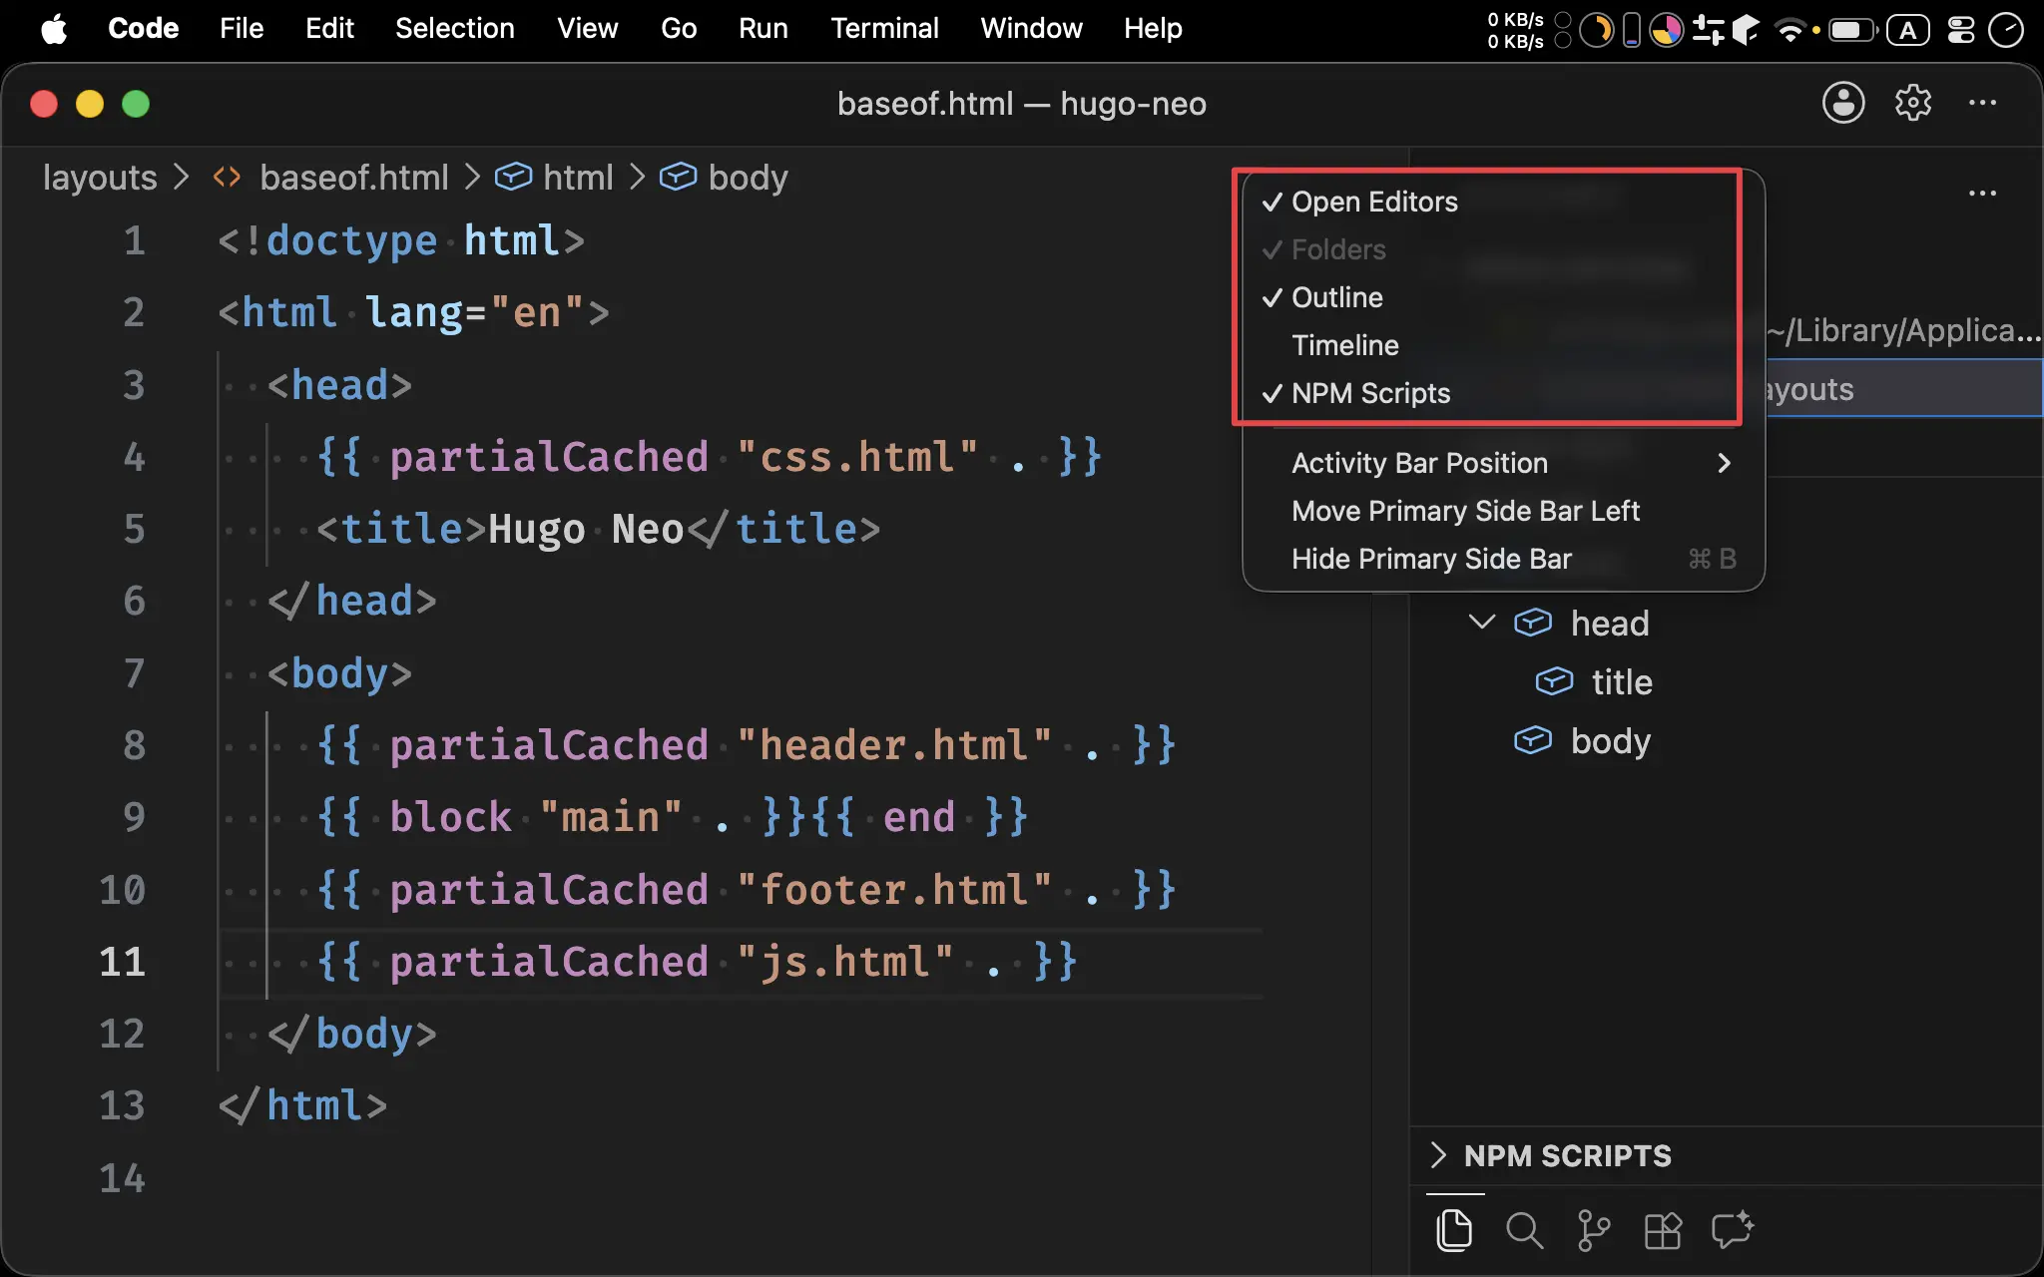Image resolution: width=2044 pixels, height=1277 pixels.
Task: Click the sliders icon in menu bar
Action: point(1708,30)
